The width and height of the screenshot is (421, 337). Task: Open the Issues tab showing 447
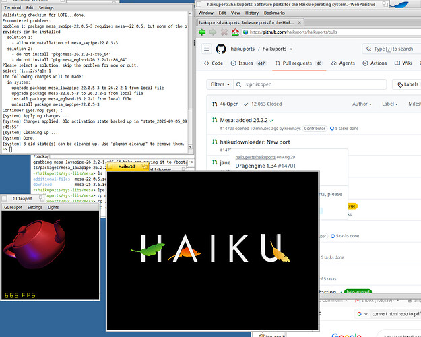(249, 63)
